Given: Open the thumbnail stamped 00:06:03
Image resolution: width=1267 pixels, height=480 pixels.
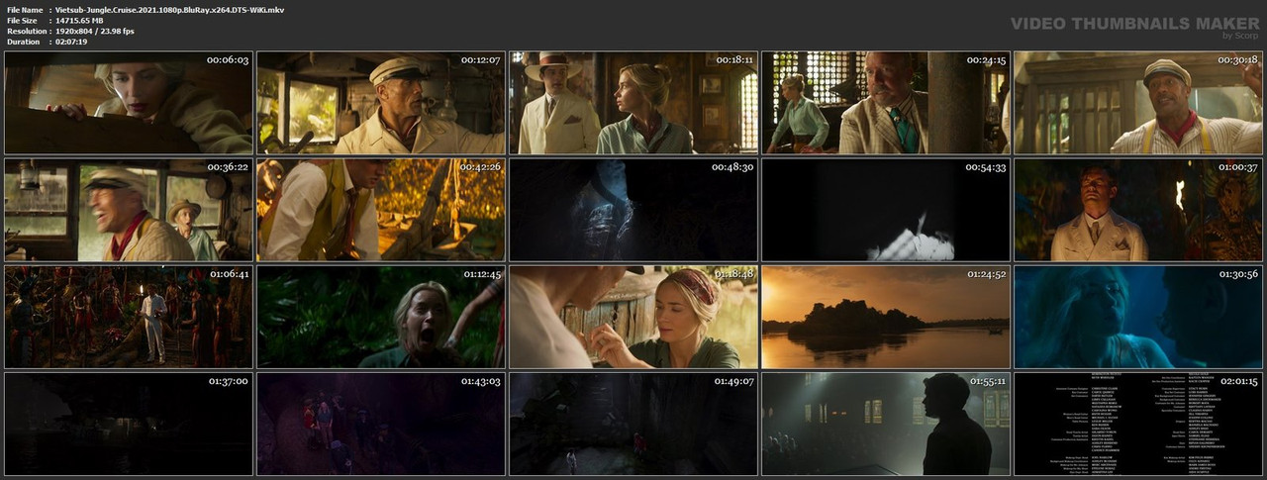Looking at the screenshot, I should pos(129,103).
